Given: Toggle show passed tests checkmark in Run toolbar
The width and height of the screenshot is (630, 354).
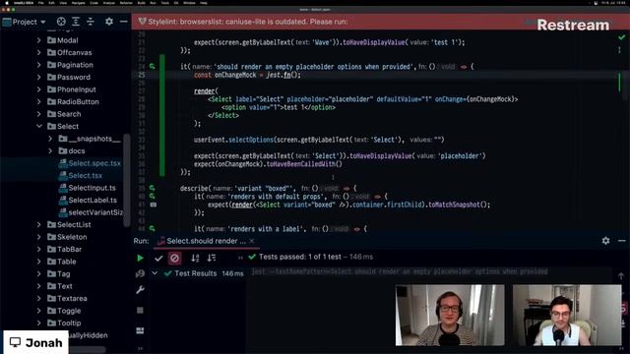Looking at the screenshot, I should point(158,258).
